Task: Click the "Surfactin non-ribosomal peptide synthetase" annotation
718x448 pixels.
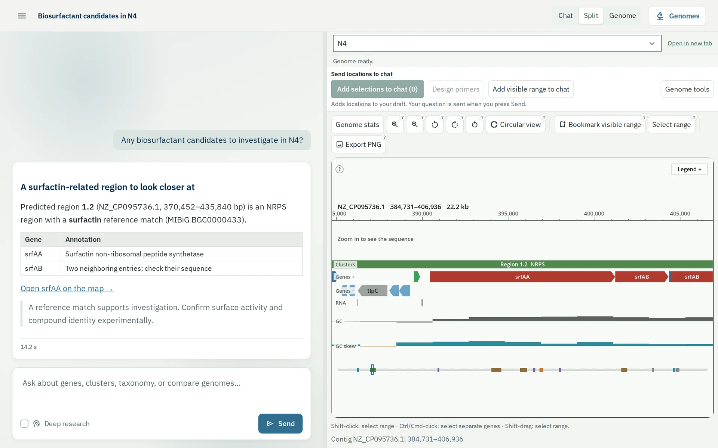Action: (135, 254)
